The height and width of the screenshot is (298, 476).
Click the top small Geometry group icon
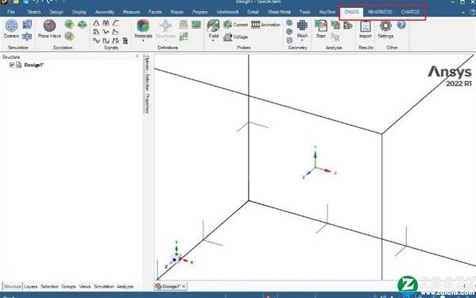[x=289, y=23]
